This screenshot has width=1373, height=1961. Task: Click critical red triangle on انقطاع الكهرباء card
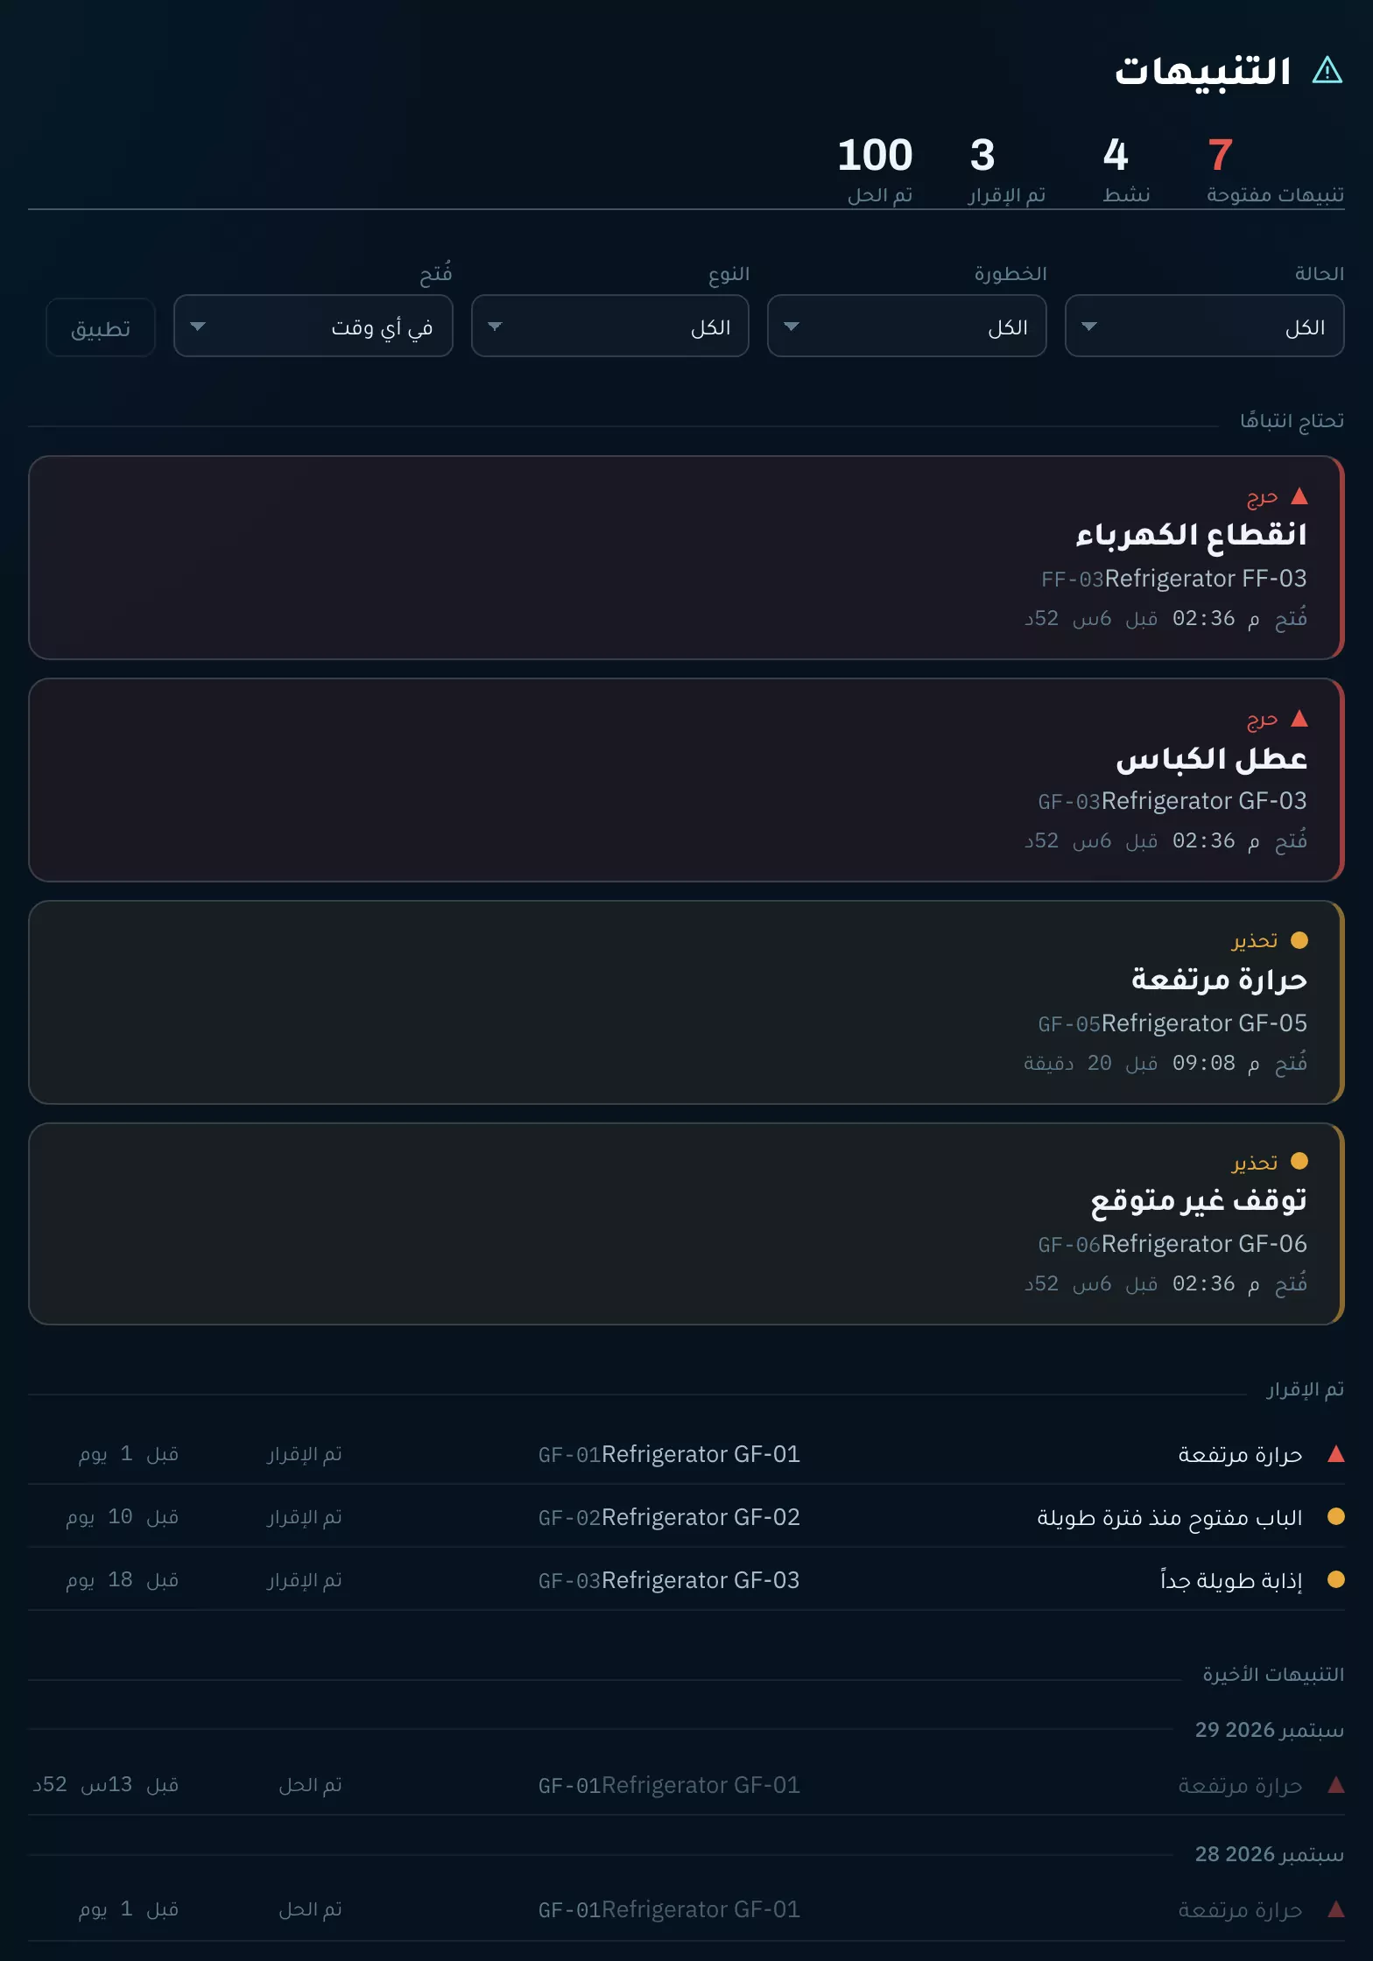click(x=1299, y=496)
